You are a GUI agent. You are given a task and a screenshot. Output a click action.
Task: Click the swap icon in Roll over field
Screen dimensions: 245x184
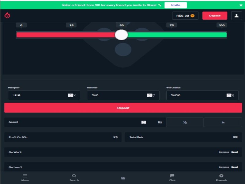154,95
